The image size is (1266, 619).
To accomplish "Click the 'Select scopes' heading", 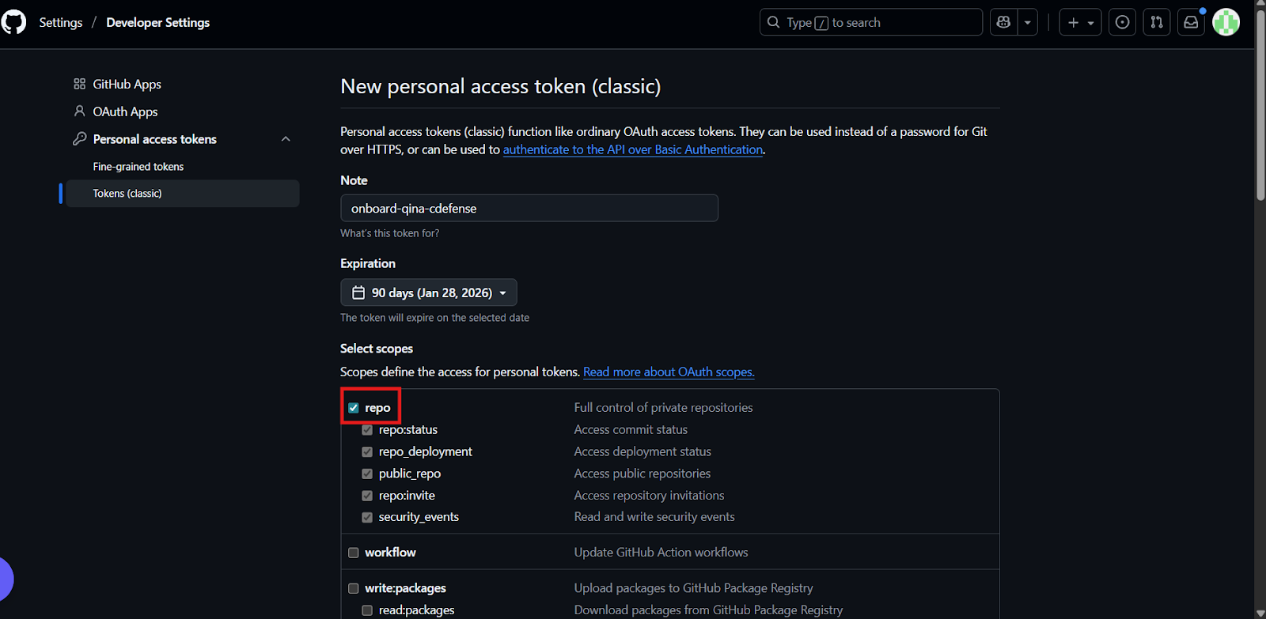I will [377, 349].
